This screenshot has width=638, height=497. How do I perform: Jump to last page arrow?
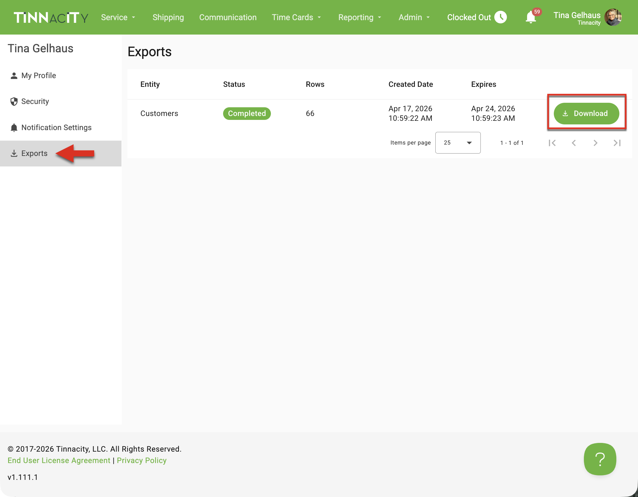click(617, 143)
